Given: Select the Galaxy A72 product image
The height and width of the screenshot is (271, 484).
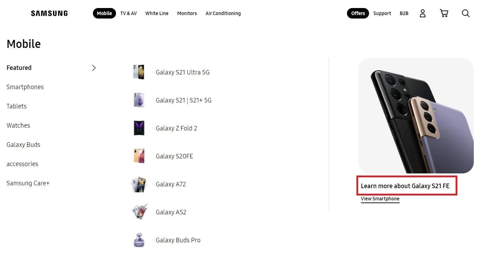Looking at the screenshot, I should (139, 184).
